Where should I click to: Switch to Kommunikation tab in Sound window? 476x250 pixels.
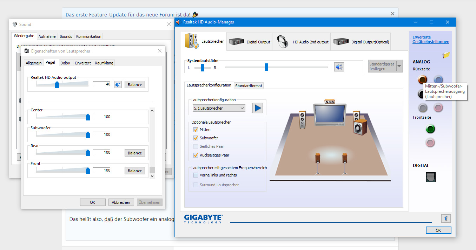[89, 36]
